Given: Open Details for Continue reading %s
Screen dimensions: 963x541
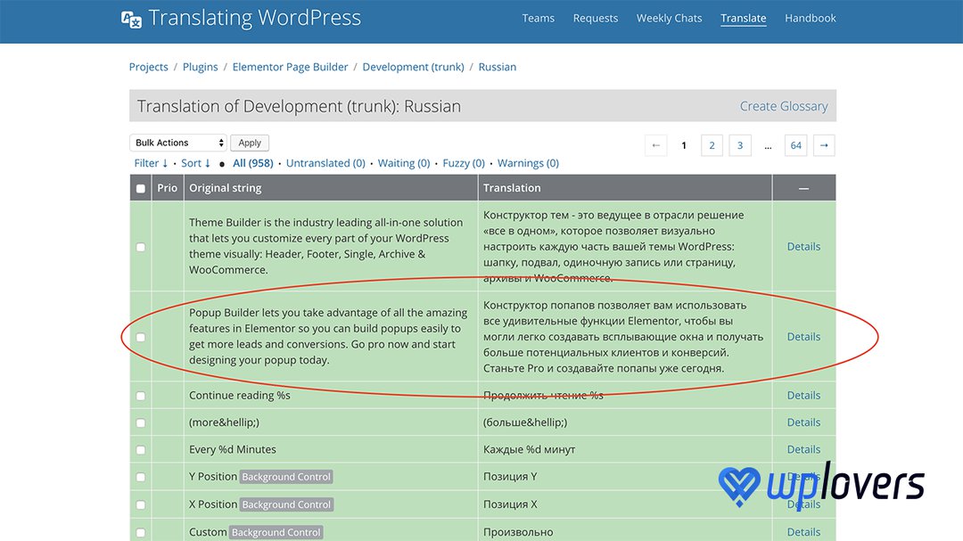Looking at the screenshot, I should tap(803, 395).
